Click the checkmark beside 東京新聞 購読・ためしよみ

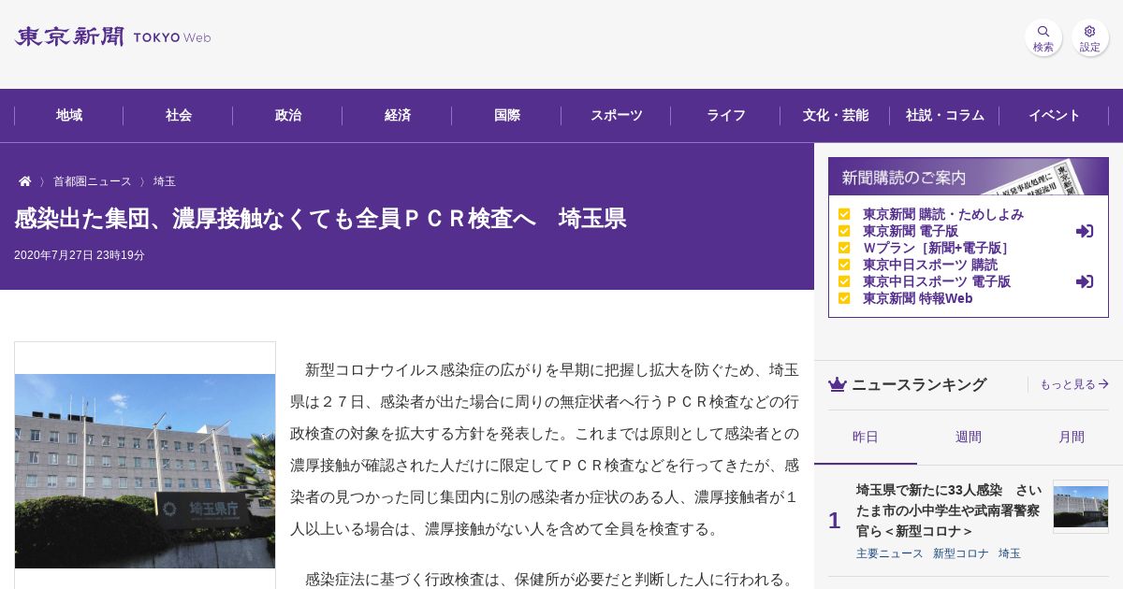point(844,214)
